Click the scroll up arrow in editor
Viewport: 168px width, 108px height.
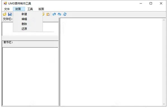click(164, 20)
